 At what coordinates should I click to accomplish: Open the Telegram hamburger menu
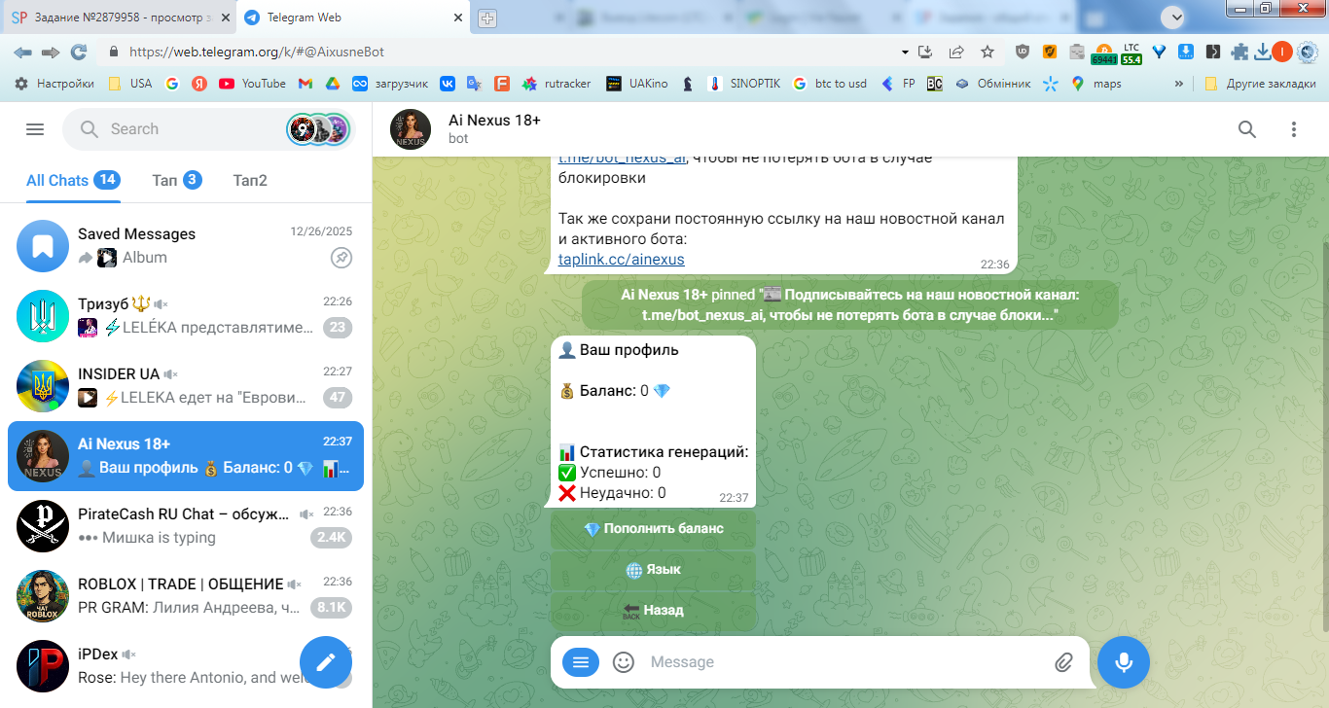point(35,129)
